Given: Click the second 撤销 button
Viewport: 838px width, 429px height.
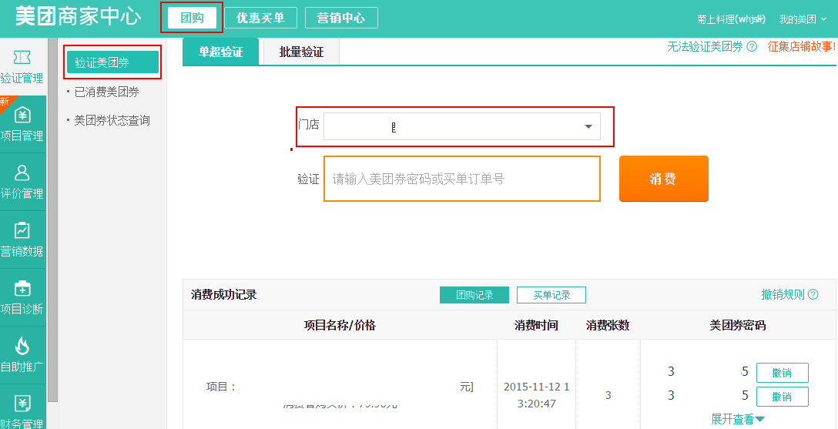Looking at the screenshot, I should tap(782, 397).
